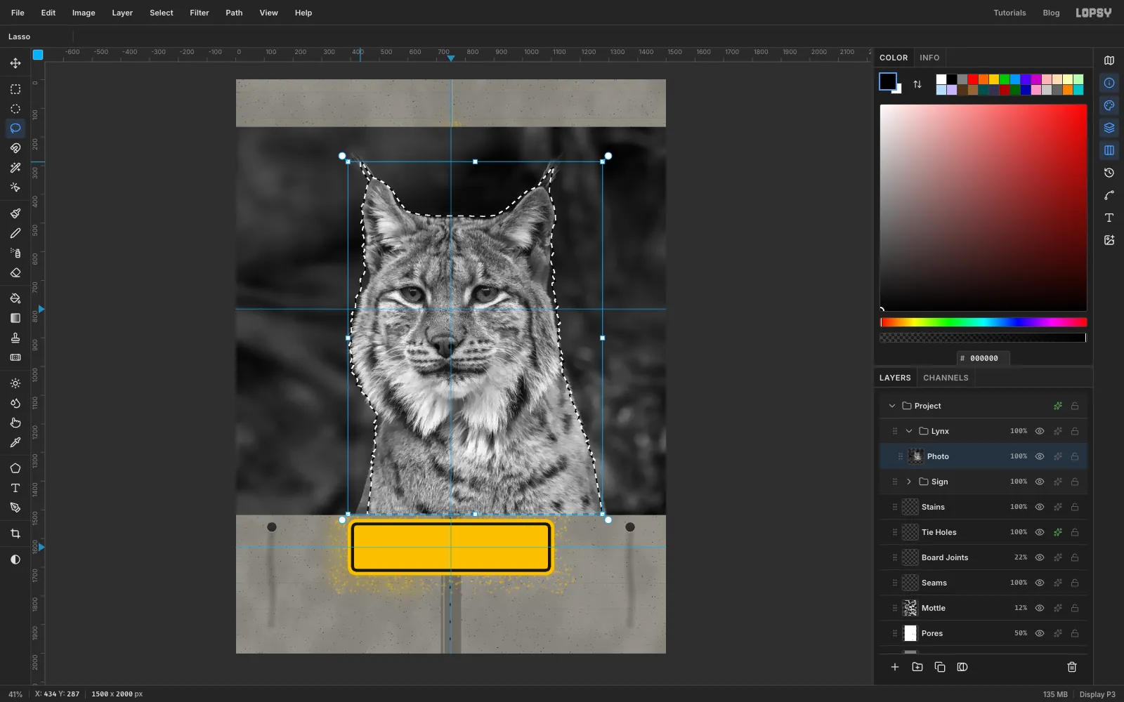
Task: Select the magic wand tool
Action: (x=15, y=168)
